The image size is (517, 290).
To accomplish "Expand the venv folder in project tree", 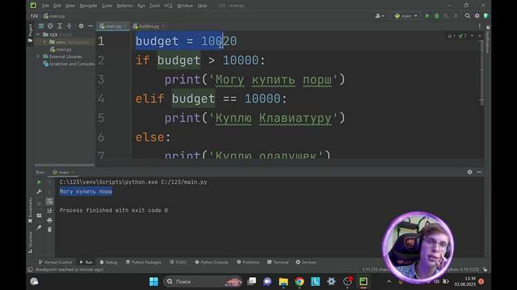I will [45, 42].
